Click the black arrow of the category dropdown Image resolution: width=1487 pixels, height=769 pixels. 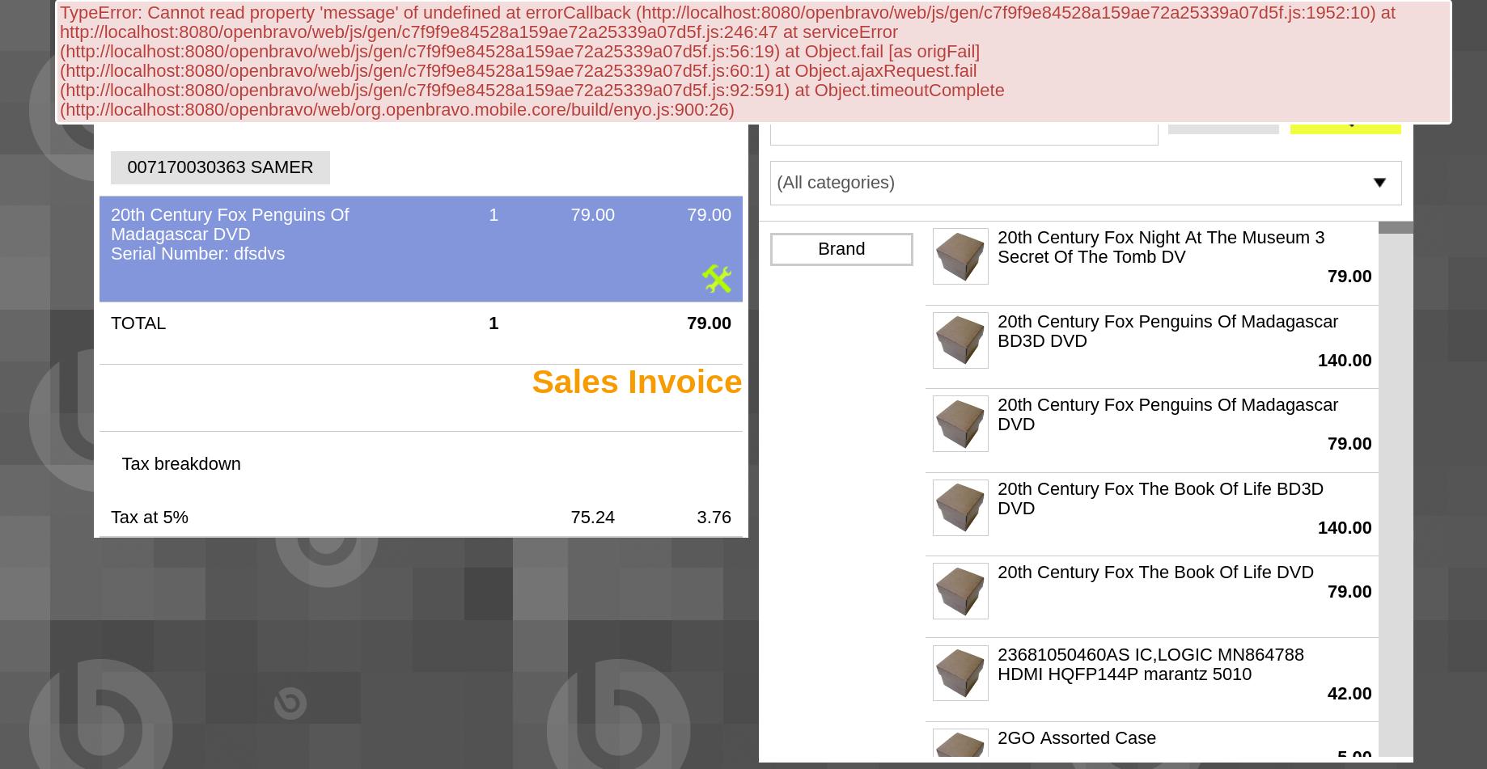(1379, 183)
